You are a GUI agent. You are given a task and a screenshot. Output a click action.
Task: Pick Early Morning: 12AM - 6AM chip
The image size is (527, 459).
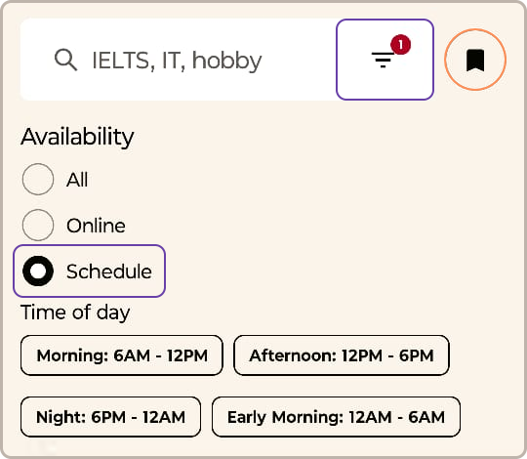[x=336, y=417]
